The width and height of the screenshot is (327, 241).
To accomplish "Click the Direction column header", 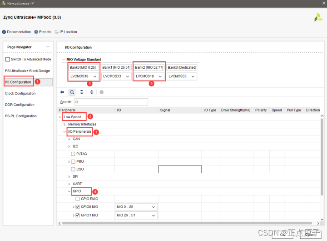I will tap(312, 110).
